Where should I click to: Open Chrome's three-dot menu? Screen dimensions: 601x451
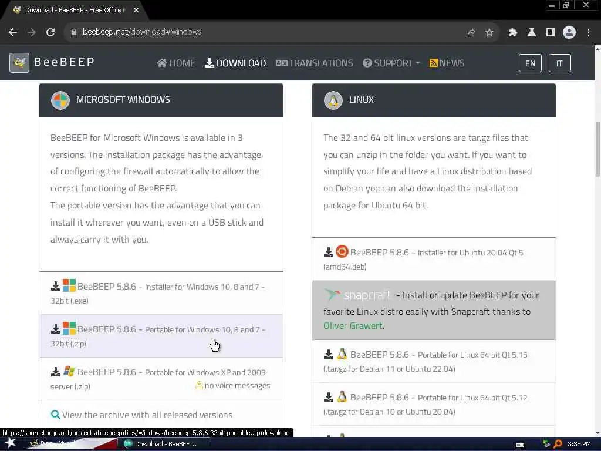[x=588, y=32]
